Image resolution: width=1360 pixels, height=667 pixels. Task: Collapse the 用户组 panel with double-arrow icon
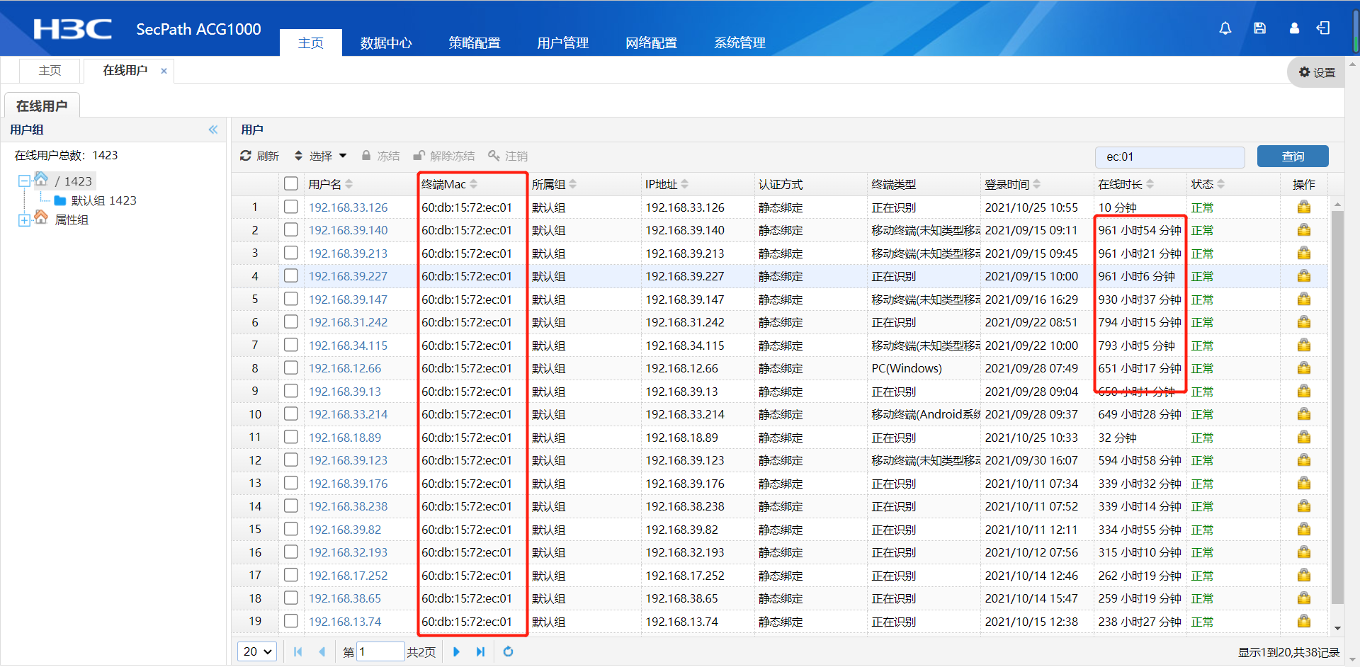click(x=213, y=130)
